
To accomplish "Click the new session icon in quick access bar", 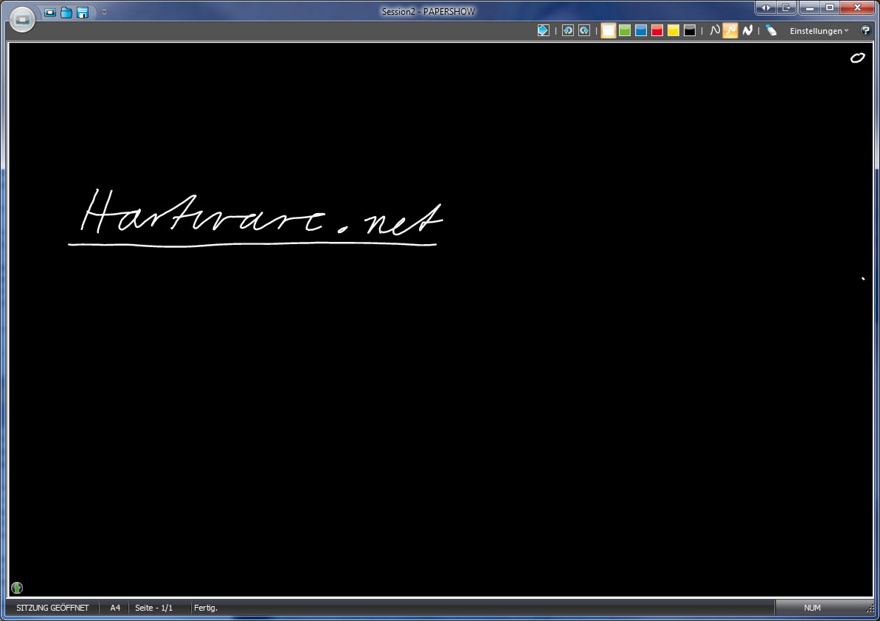I will 50,13.
